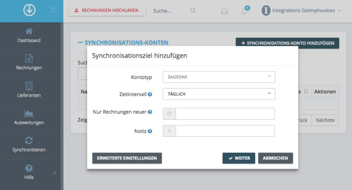
Task: Expand the Integrations Getmyinvoices user menu
Action: coord(301,11)
